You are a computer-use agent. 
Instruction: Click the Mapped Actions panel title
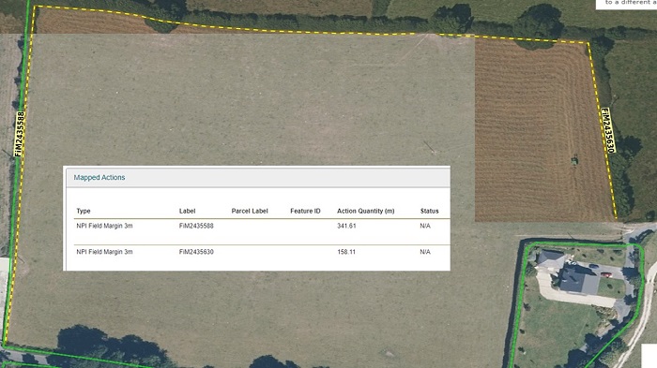[99, 177]
